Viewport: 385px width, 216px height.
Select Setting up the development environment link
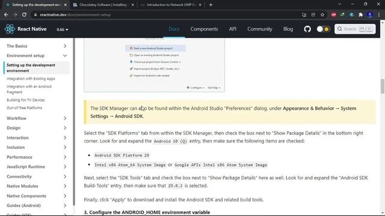click(x=37, y=68)
